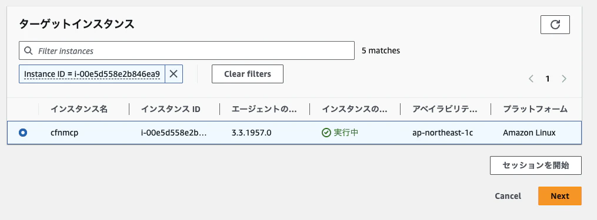Click the cfnmcp instance name cell
Image resolution: width=597 pixels, height=220 pixels.
coord(64,133)
